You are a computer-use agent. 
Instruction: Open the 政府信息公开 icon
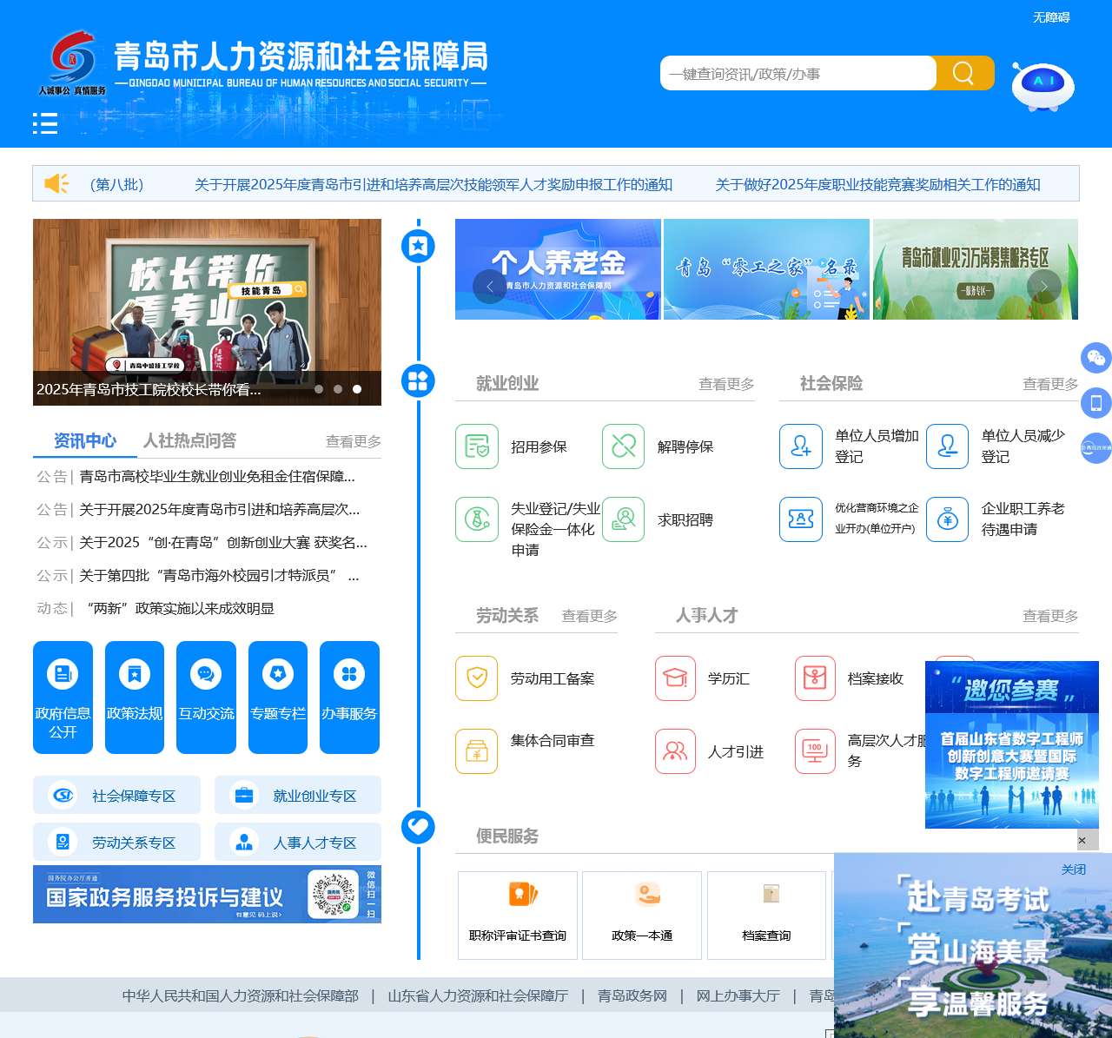(x=63, y=673)
